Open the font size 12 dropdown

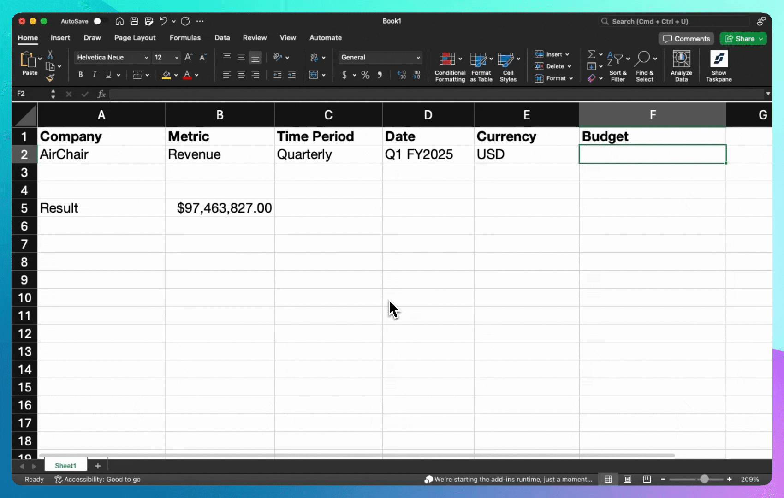pos(176,58)
